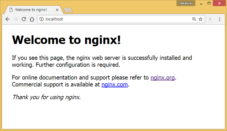Viewport: 227px width, 131px height.
Task: Click the 'Welcome to nginx!' heading
Action: click(66, 40)
